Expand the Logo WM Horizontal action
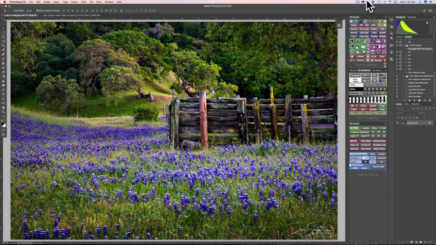This screenshot has width=436, height=245. 406,89
